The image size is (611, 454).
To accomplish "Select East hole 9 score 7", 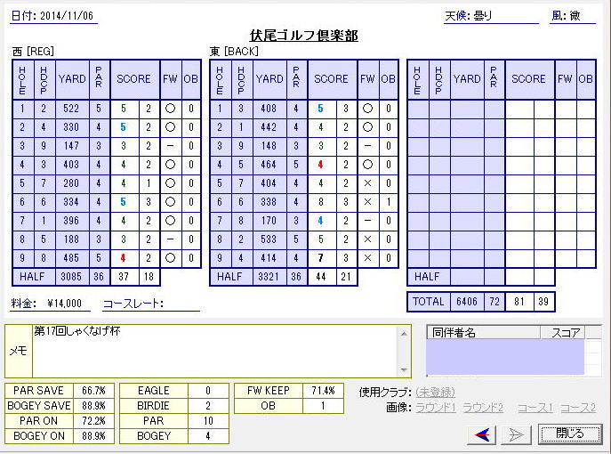I will click(321, 258).
